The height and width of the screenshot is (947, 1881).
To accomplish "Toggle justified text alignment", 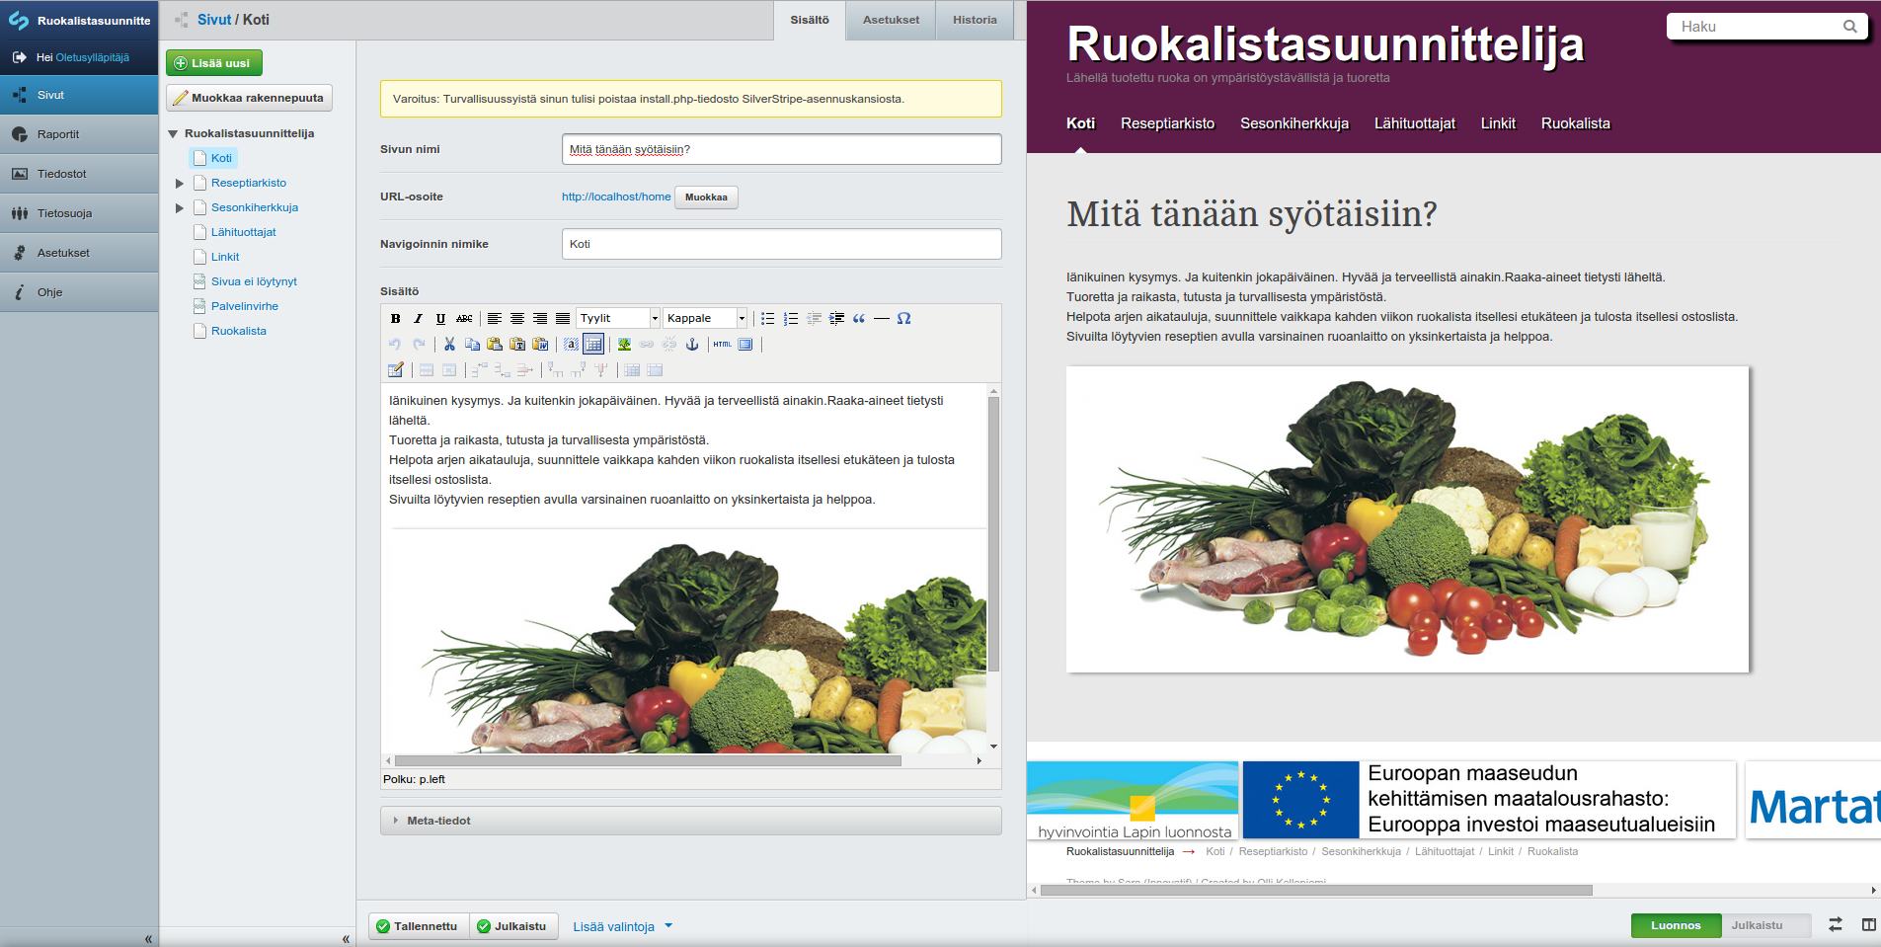I will click(563, 318).
